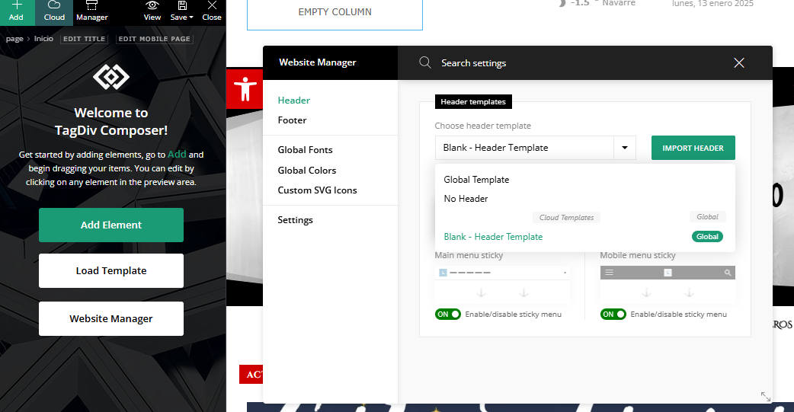Open the Settings section

295,219
